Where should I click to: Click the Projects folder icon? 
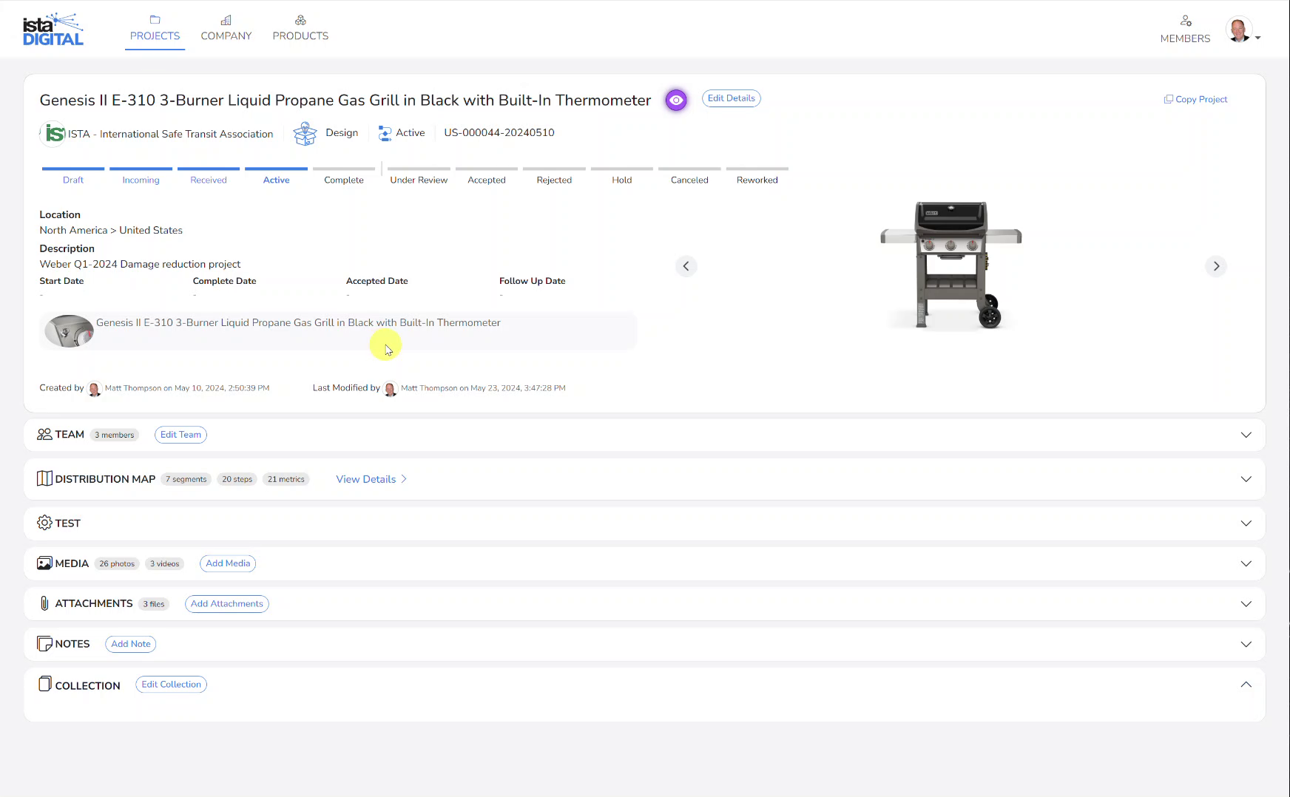[x=155, y=20]
